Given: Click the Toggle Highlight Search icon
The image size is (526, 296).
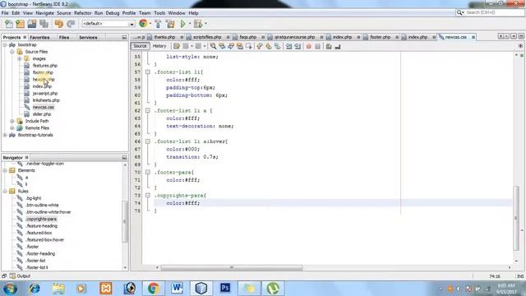Looking at the screenshot, I should pos(240,46).
